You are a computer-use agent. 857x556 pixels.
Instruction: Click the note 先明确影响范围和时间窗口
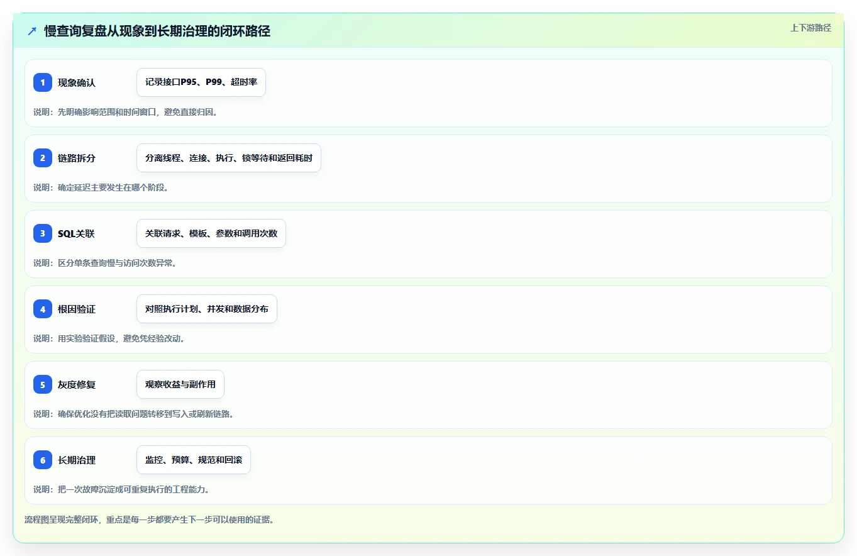click(126, 112)
